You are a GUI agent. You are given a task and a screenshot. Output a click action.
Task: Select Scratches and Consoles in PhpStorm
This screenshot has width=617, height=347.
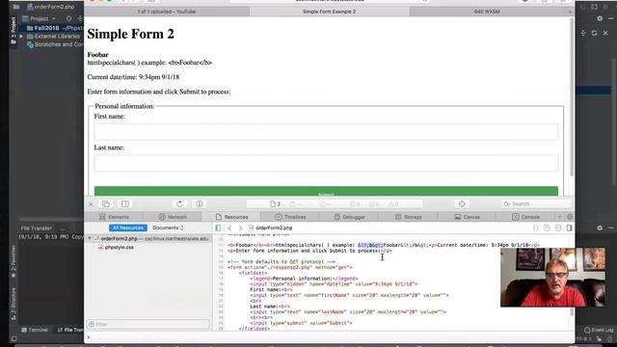(55, 44)
